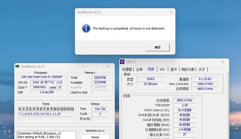Image resolution: width=241 pixels, height=139 pixels.
Task: Click the tRCD 48 时钟 value
Action: 184,115
